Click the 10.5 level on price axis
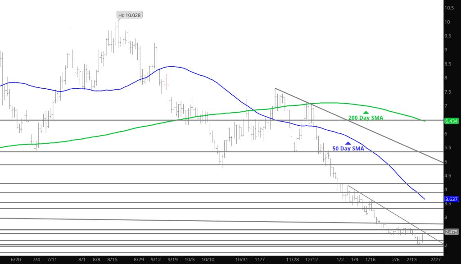 click(x=448, y=8)
